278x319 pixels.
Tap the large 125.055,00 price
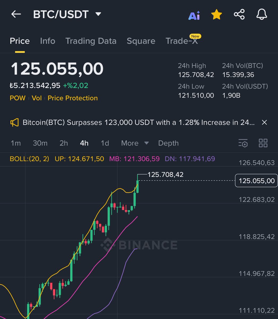click(57, 69)
